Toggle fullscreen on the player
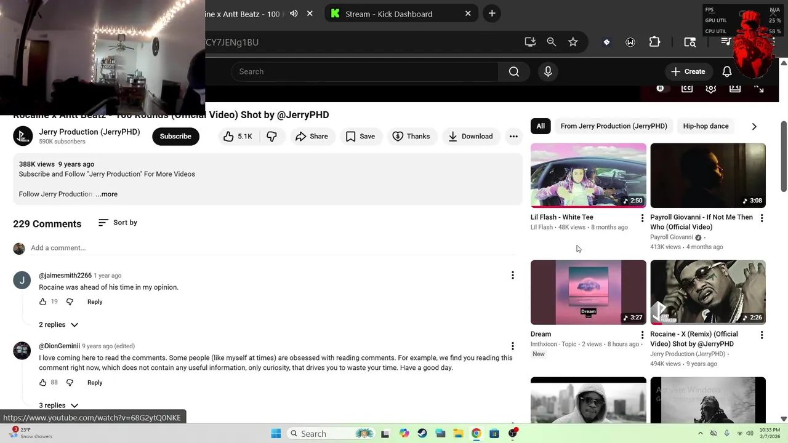This screenshot has height=443, width=788. pos(759,88)
